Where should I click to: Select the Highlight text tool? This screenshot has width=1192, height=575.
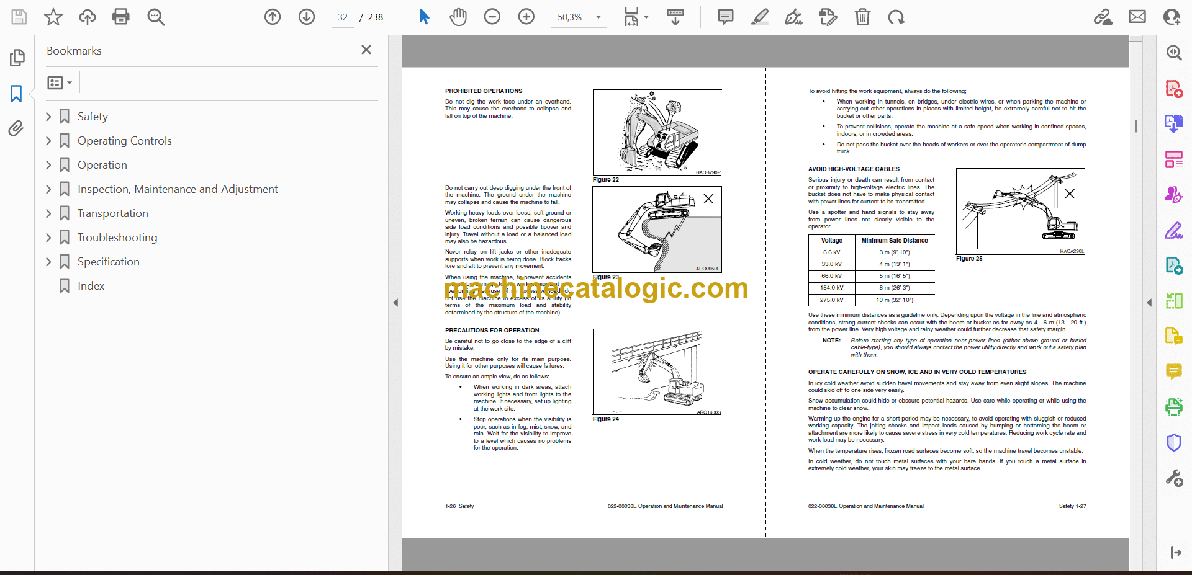[x=759, y=17]
